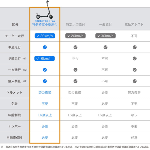Click the blue checkmark in the 侵入禁止 row
150x150 pixels.
point(45,81)
